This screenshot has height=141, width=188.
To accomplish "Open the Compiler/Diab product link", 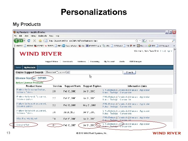I will (x=23, y=125).
